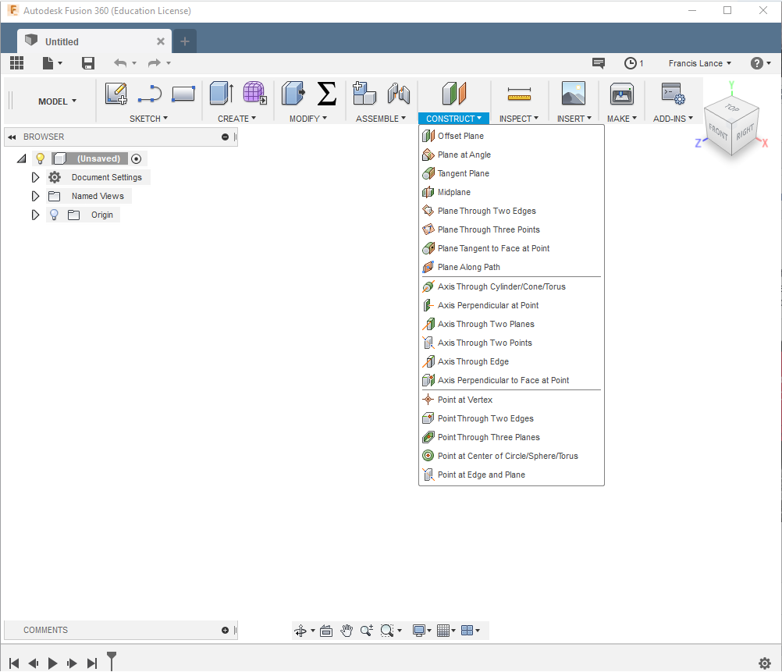
Task: Click the Press Pull modify icon
Action: [x=293, y=94]
